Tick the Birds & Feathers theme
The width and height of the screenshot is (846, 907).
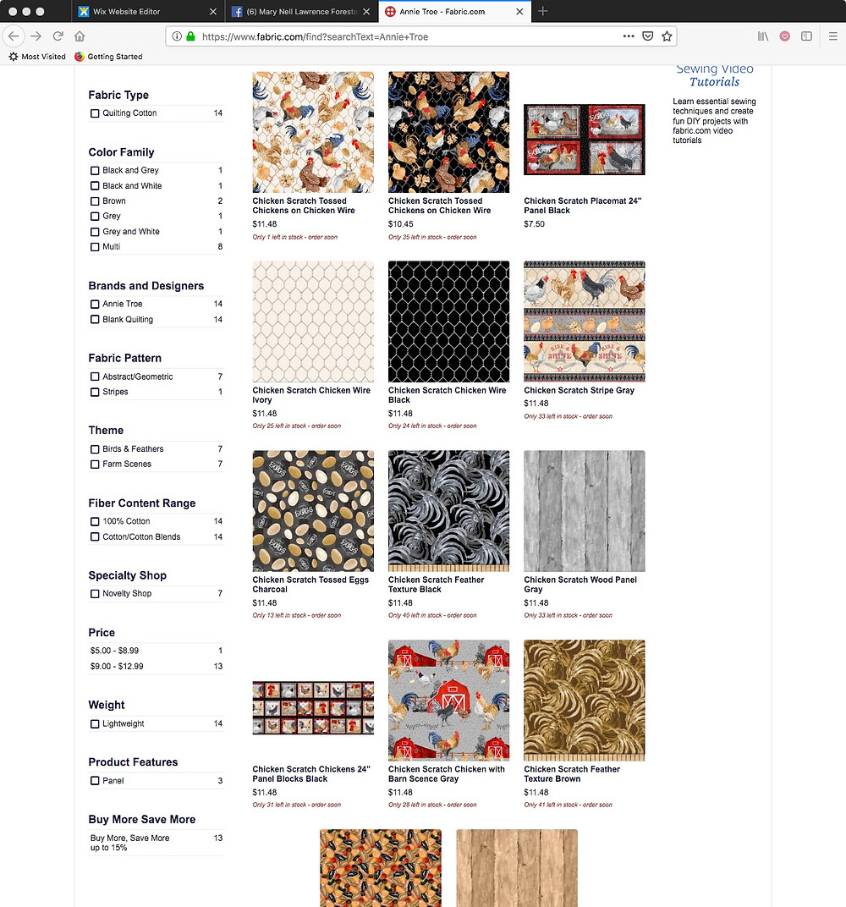[x=95, y=449]
